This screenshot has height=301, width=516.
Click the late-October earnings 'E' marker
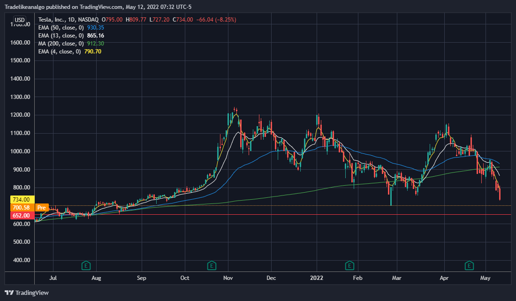click(x=212, y=265)
